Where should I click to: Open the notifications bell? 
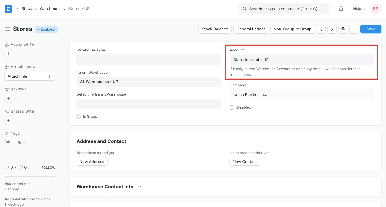point(341,9)
